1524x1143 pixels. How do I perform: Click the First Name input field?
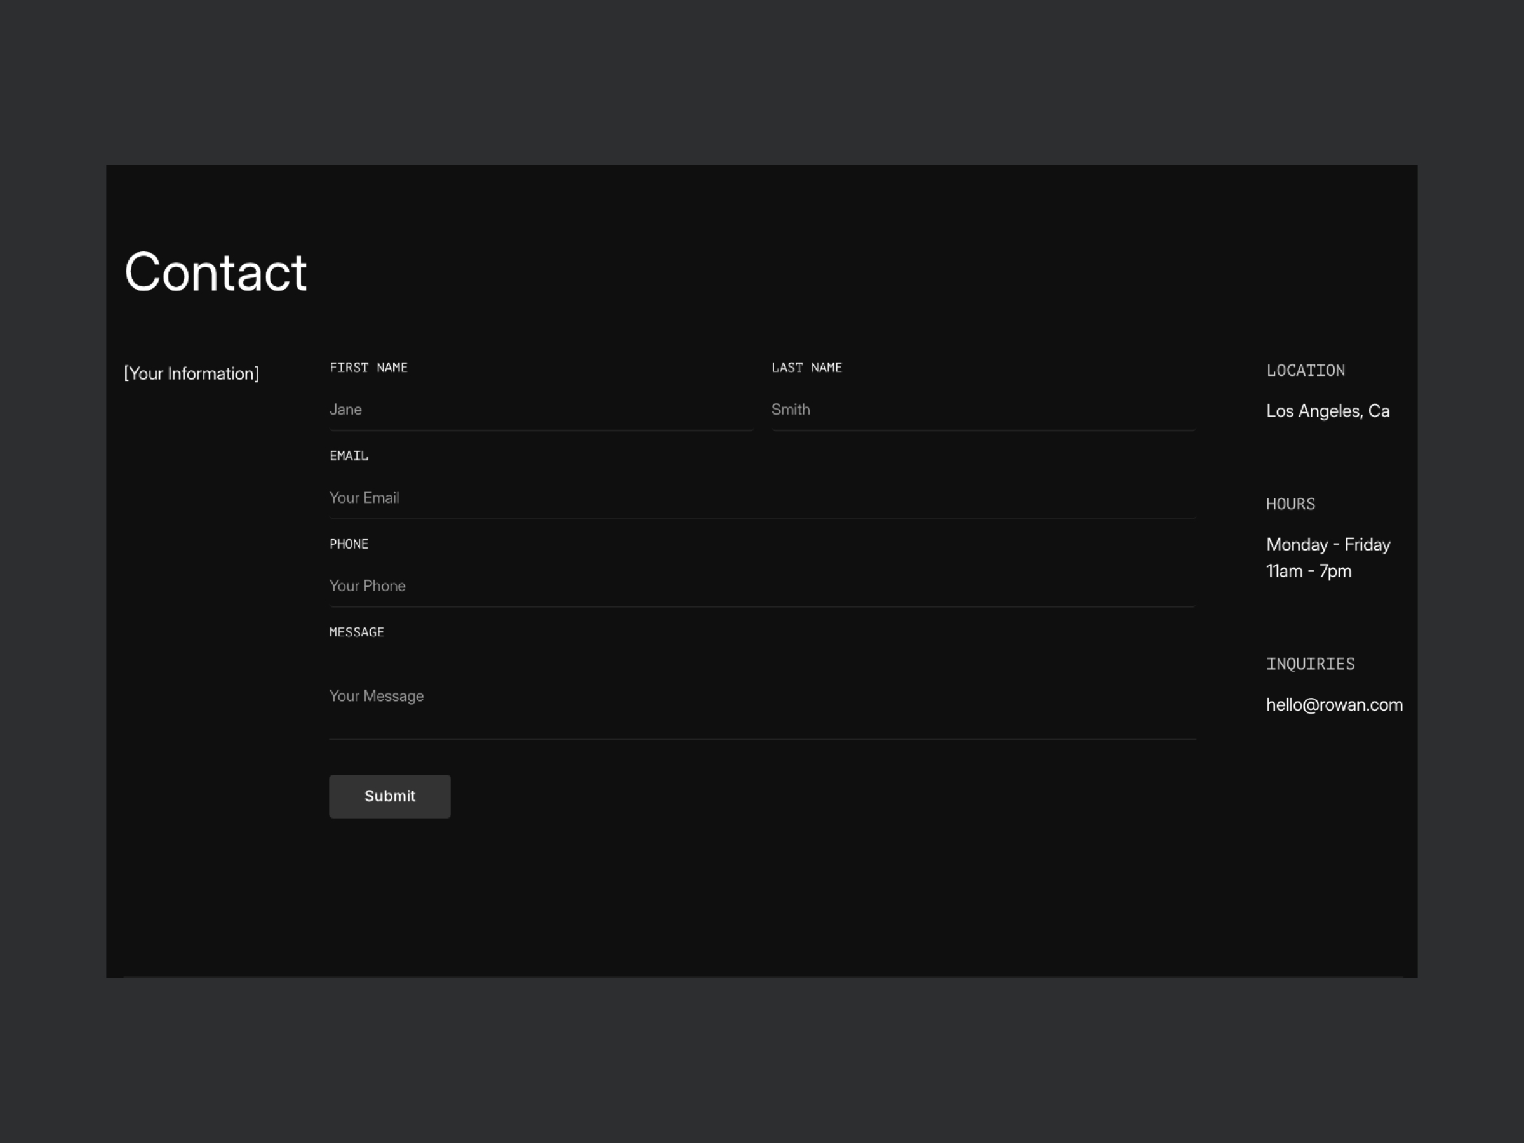541,410
